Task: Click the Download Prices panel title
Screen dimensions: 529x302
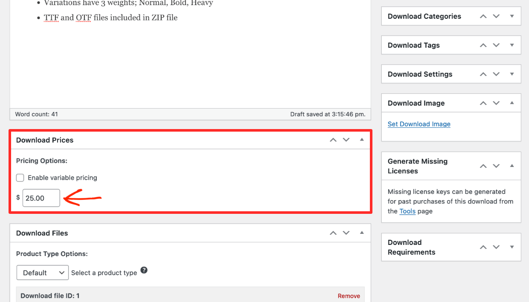Action: pyautogui.click(x=45, y=140)
